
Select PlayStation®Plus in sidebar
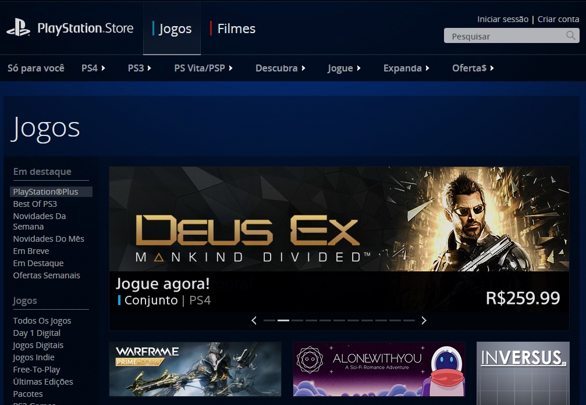point(51,192)
